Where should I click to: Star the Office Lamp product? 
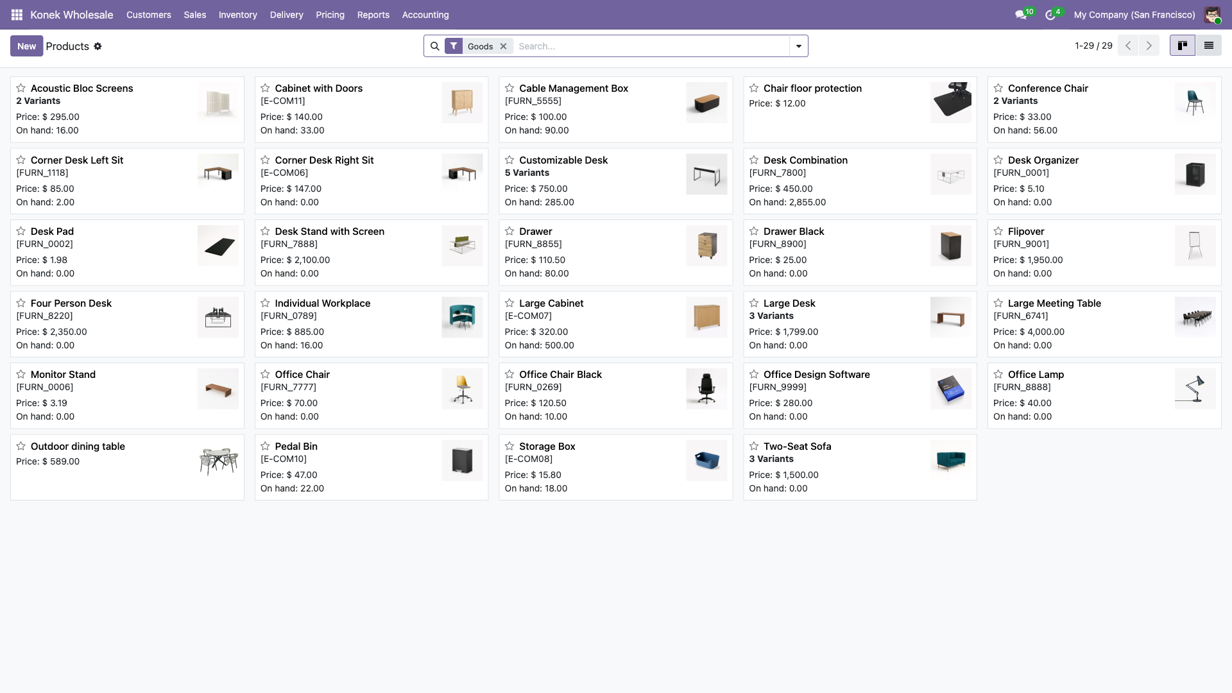pyautogui.click(x=997, y=375)
